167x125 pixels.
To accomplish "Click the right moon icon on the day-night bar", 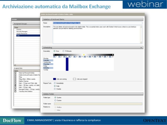I will [x=113, y=55].
